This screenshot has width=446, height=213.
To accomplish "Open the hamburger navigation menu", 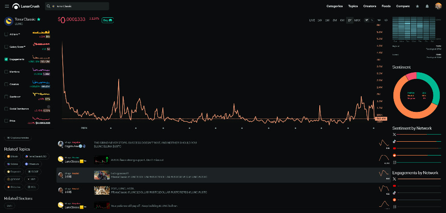I will (x=6, y=6).
